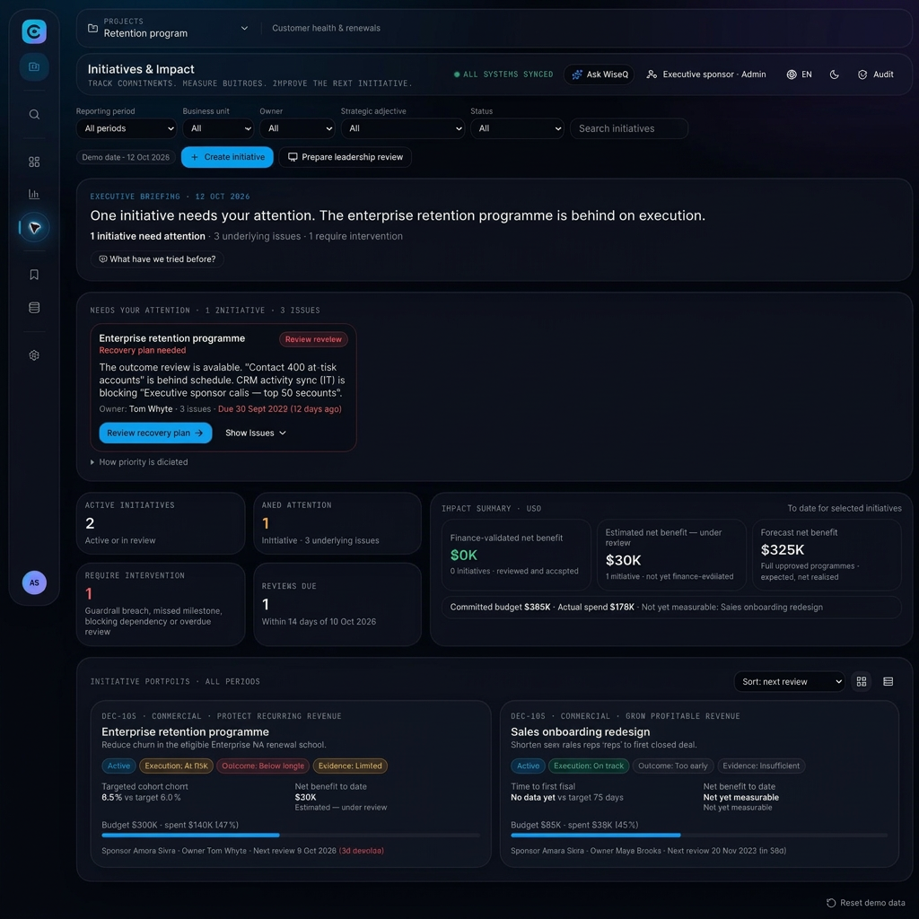Click the AS user avatar
This screenshot has width=919, height=919.
(34, 582)
